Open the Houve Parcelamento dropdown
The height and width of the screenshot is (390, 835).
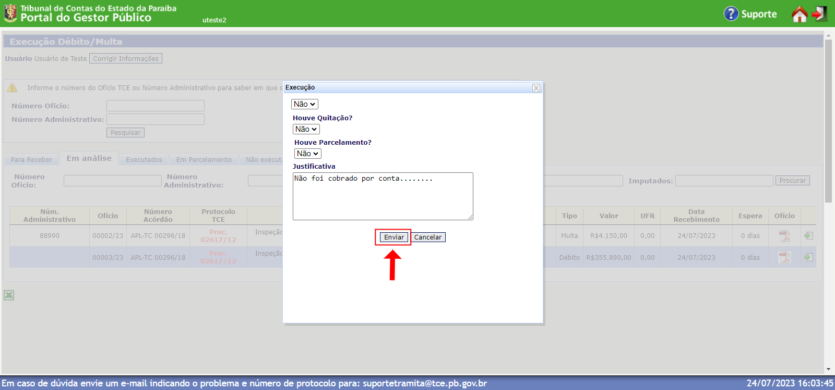308,154
